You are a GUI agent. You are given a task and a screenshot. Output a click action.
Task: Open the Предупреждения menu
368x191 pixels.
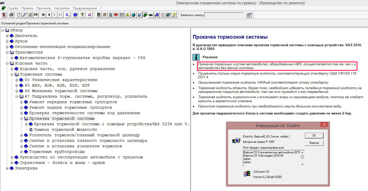[x=85, y=8]
